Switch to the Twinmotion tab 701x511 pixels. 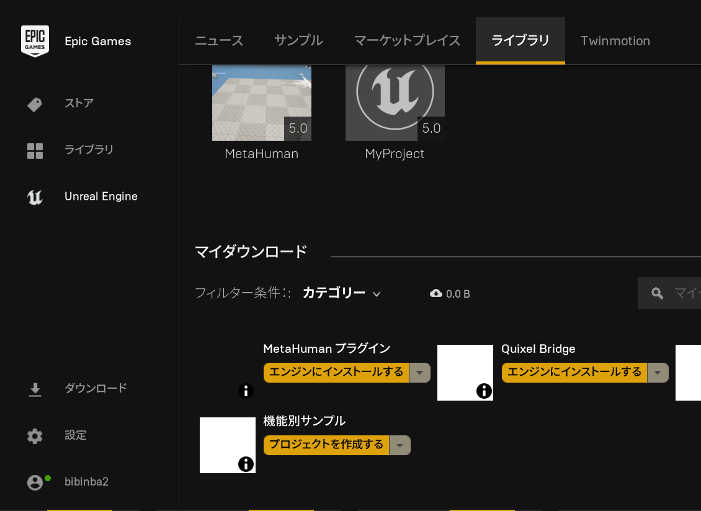[615, 41]
